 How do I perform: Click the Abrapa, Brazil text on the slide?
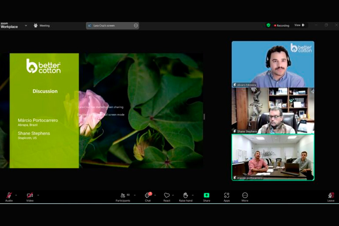28,125
